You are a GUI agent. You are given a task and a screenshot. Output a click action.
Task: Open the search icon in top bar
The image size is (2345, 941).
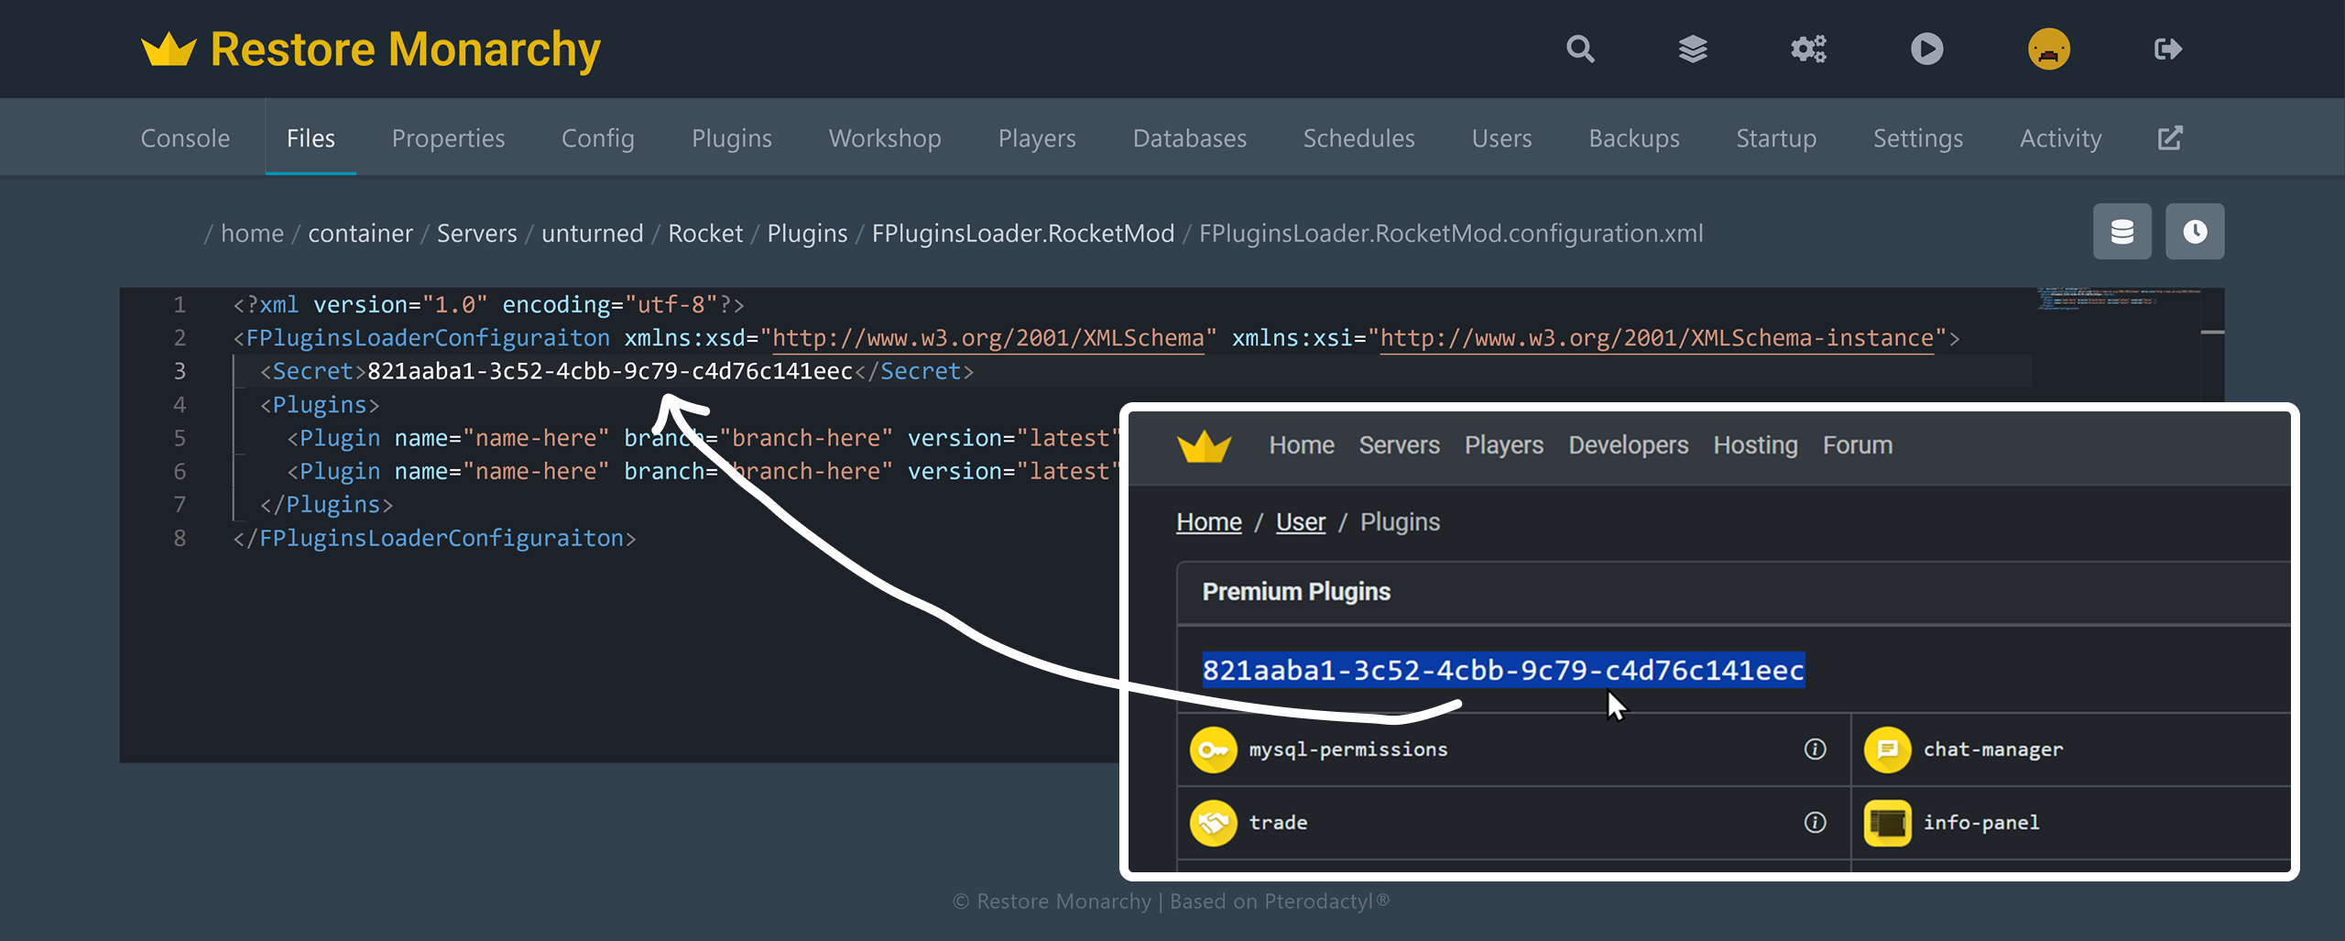(1579, 49)
